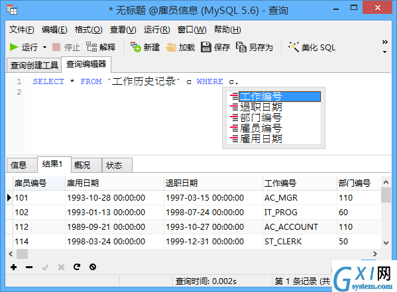Click the 雇员编号 column header
The height and width of the screenshot is (292, 397).
point(39,183)
